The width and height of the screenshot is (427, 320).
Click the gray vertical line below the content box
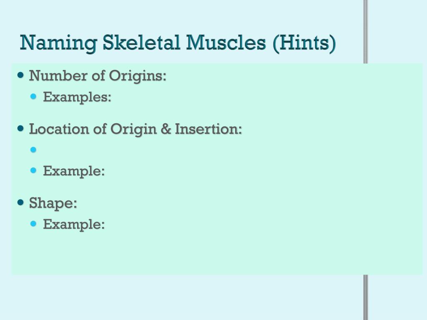point(366,297)
